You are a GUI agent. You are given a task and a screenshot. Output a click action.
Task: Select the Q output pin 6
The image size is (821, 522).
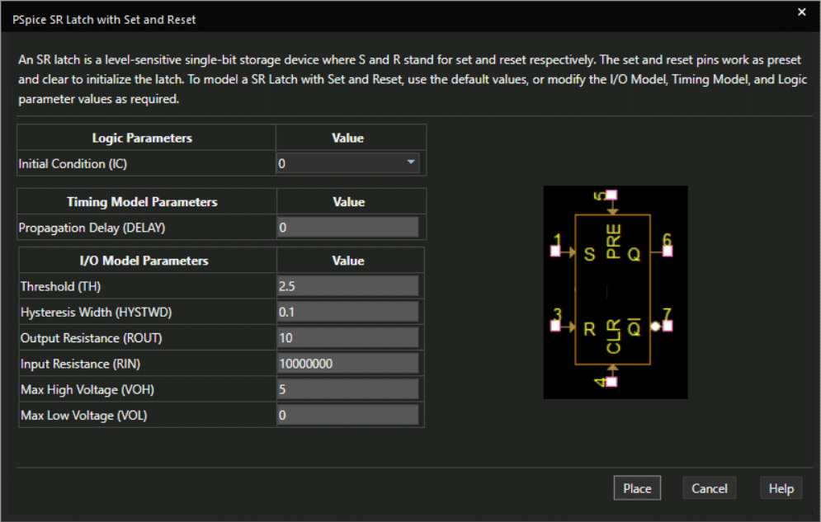coord(666,250)
